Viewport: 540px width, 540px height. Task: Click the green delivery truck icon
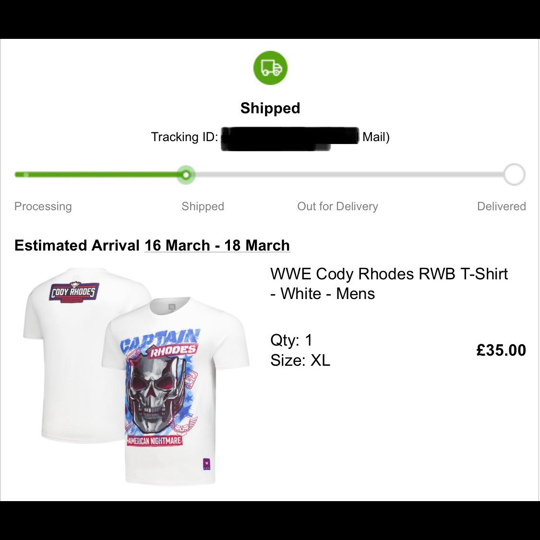point(270,68)
